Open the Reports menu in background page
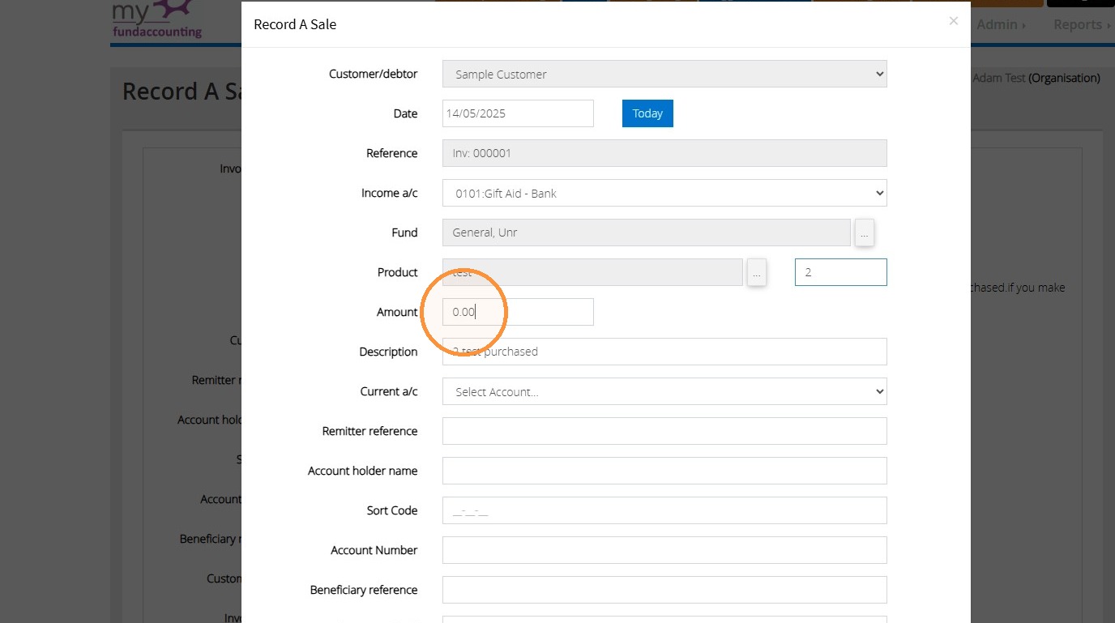The width and height of the screenshot is (1115, 623). (x=1082, y=24)
